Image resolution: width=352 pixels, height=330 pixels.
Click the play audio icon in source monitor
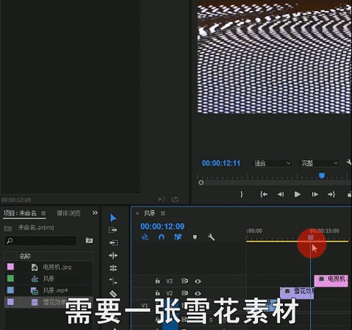click(x=162, y=199)
